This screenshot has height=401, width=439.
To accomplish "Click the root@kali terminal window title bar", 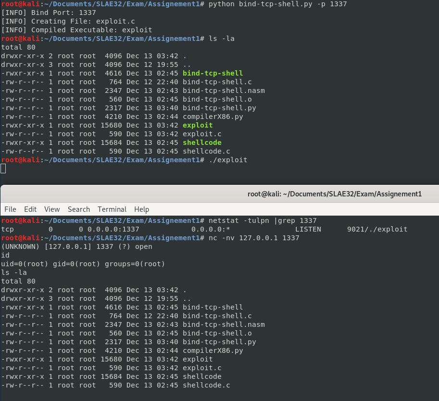I will pyautogui.click(x=334, y=194).
